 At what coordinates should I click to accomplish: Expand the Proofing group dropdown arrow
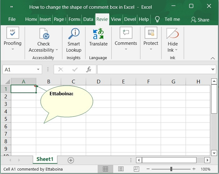(13, 49)
